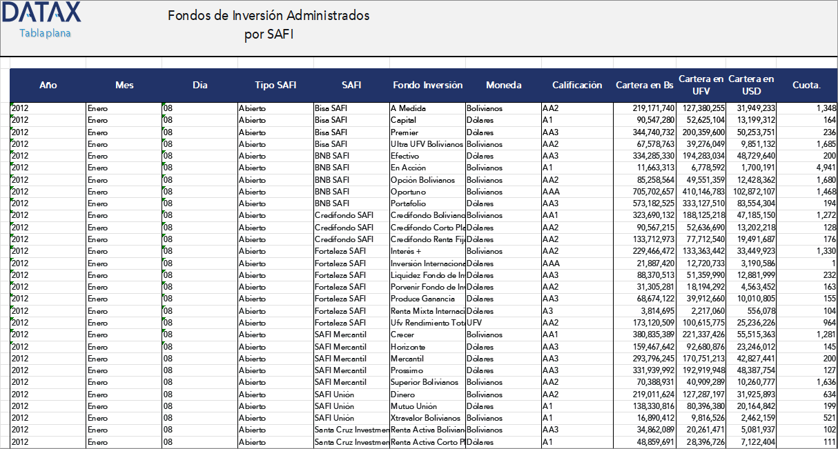Click the Calificación column header
The image size is (838, 449).
(577, 85)
